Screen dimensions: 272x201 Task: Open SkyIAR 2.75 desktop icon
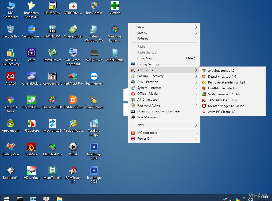tap(94, 55)
